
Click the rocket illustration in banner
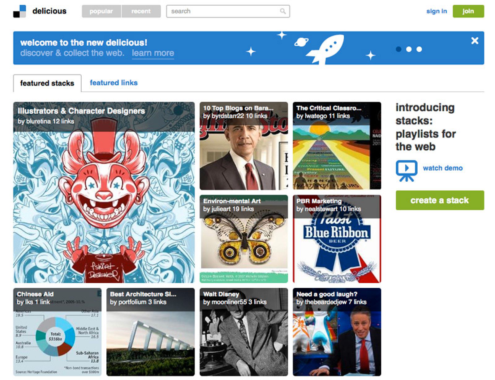coord(325,49)
